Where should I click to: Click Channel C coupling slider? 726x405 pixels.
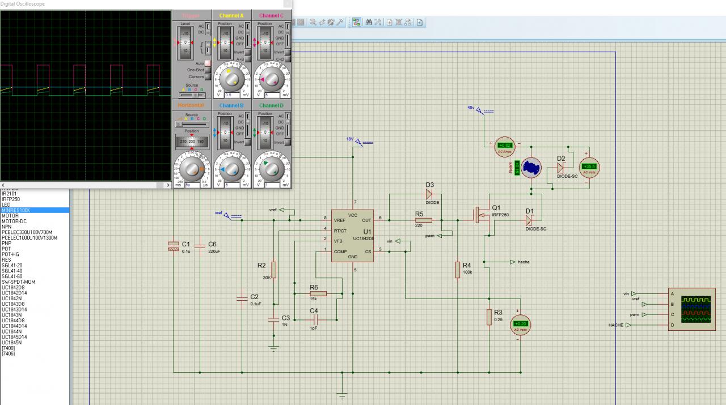point(287,34)
